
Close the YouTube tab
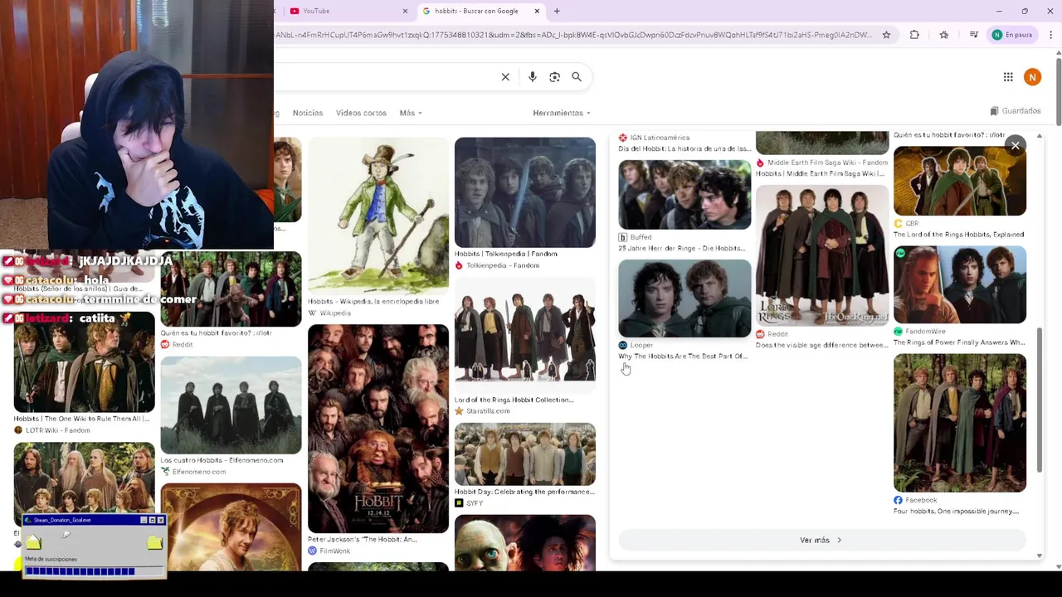point(405,11)
